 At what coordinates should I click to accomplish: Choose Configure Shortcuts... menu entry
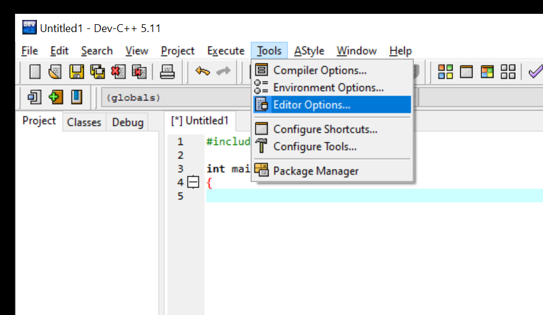(332, 129)
